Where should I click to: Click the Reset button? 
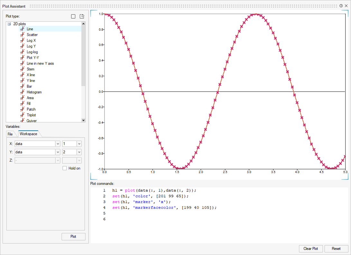pyautogui.click(x=336, y=249)
